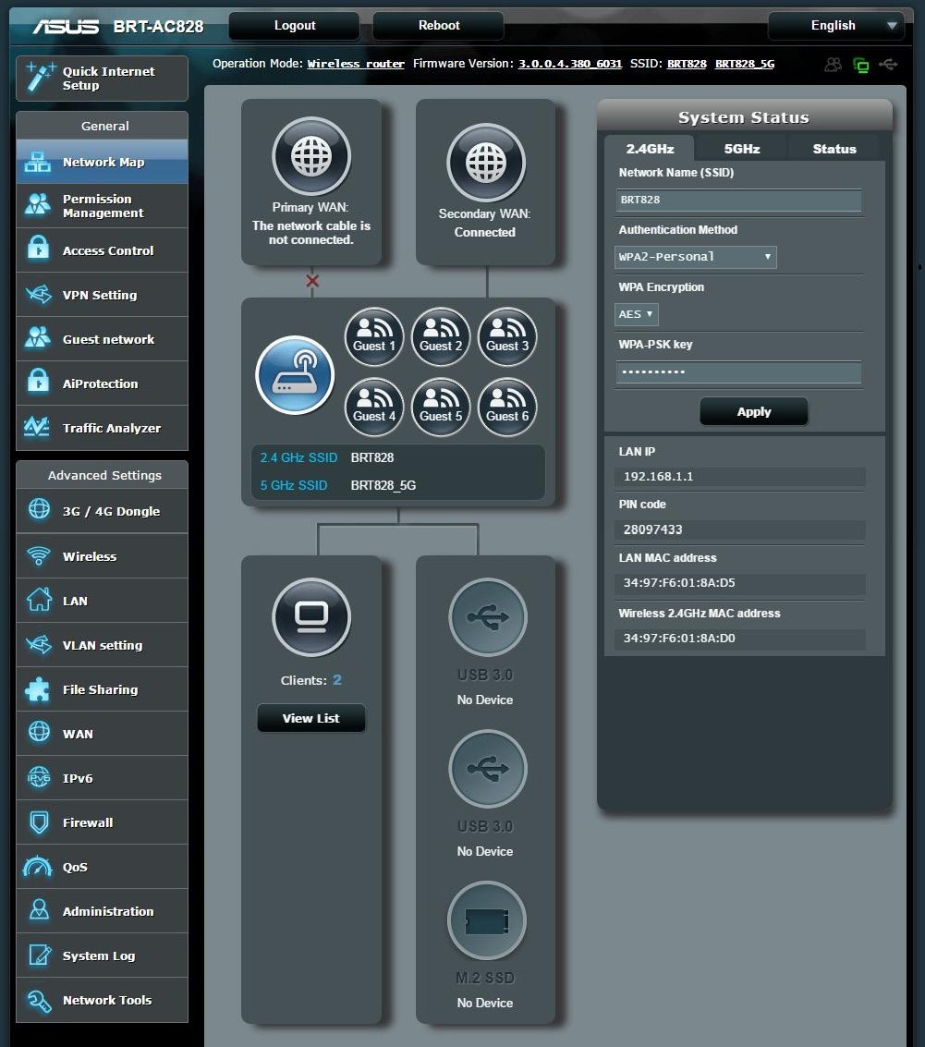Click the guest users status icon in header
The height and width of the screenshot is (1047, 925).
click(x=833, y=65)
